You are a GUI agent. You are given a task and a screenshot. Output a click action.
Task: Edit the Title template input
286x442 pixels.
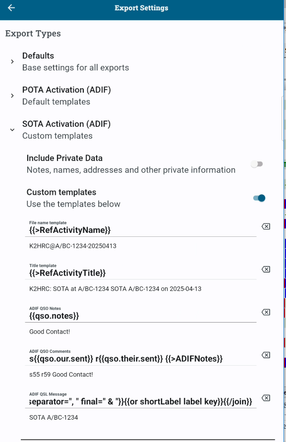pyautogui.click(x=141, y=271)
